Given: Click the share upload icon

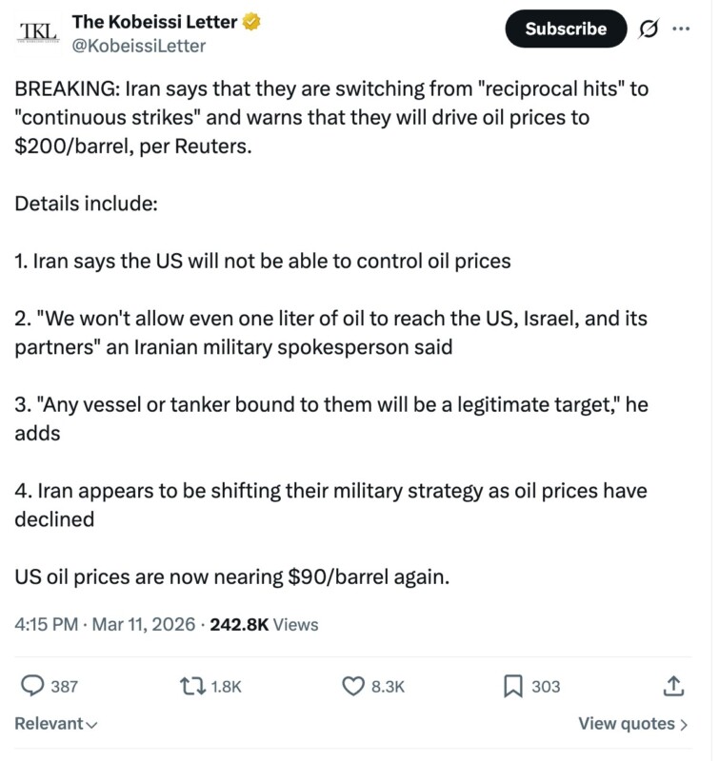Looking at the screenshot, I should click(x=672, y=686).
